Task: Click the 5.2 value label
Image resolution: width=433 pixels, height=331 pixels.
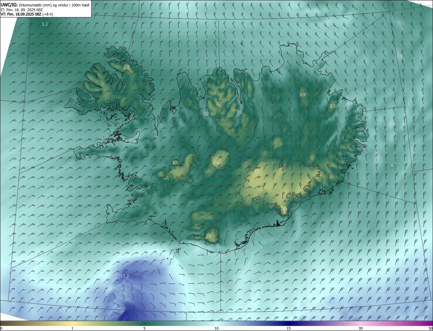Action: pyautogui.click(x=45, y=24)
